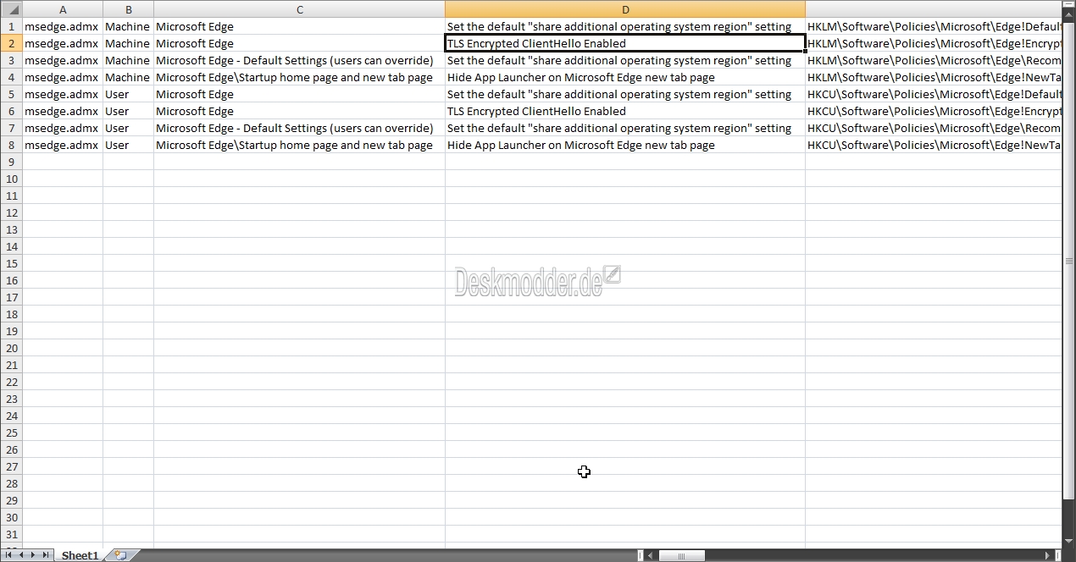Click horizontal scrollbar right arrow

click(x=1048, y=555)
